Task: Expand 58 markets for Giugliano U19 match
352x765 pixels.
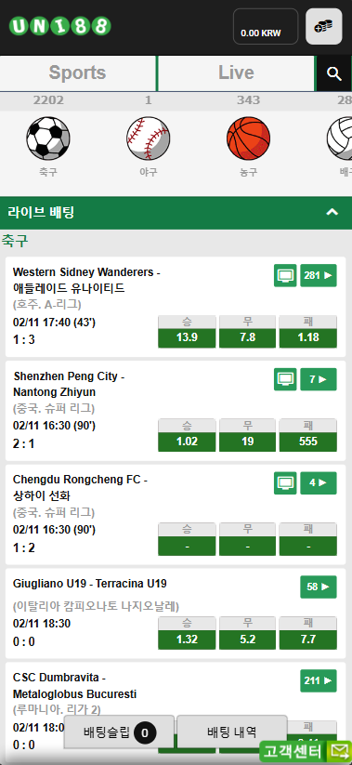Action: pos(319,587)
